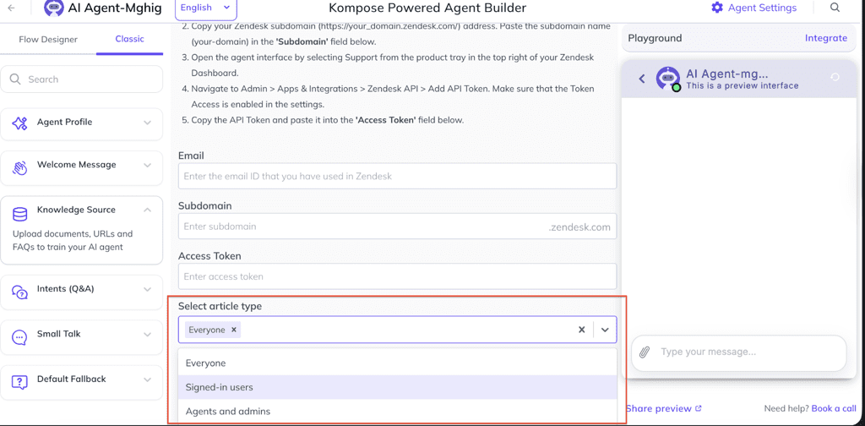Click the Knowledge Source database icon
Image resolution: width=865 pixels, height=426 pixels.
(x=20, y=214)
